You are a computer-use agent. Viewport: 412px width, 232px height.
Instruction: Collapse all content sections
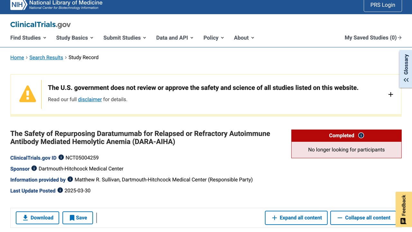point(363,218)
